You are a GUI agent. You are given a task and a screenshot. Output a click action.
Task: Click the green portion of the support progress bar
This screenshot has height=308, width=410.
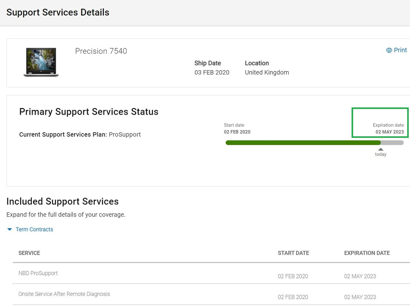pos(303,143)
